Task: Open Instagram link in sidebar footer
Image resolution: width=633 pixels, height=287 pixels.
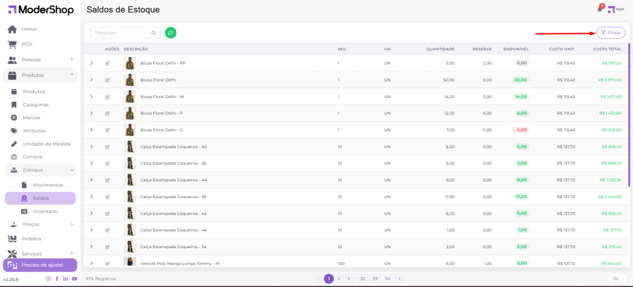Action: (49, 279)
